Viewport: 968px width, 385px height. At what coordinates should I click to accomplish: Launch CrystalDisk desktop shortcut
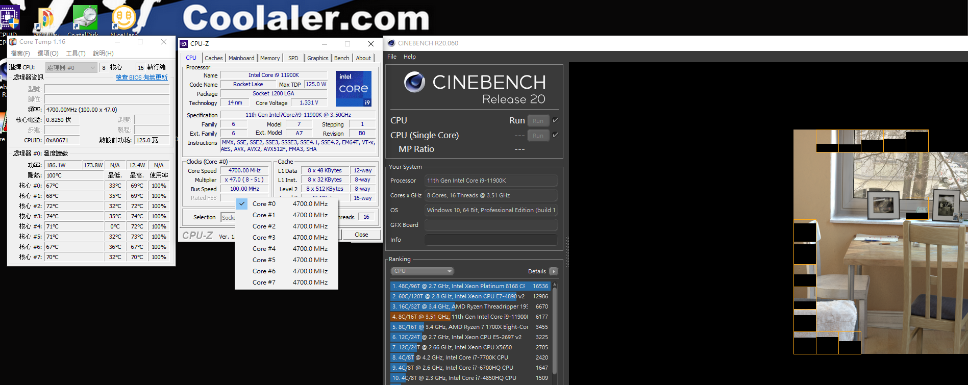pos(85,19)
